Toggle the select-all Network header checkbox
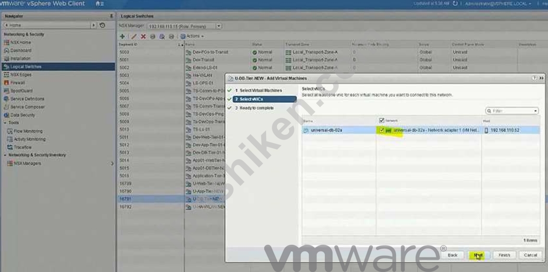 [x=382, y=120]
